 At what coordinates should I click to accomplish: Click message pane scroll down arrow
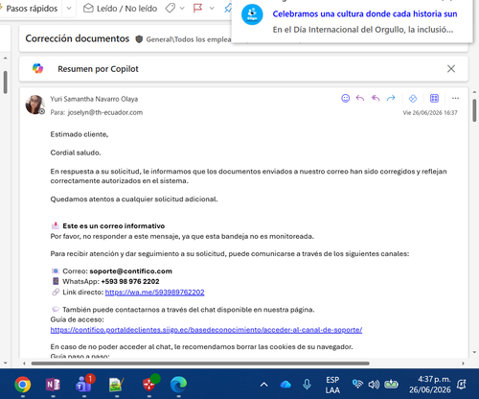pyautogui.click(x=474, y=352)
